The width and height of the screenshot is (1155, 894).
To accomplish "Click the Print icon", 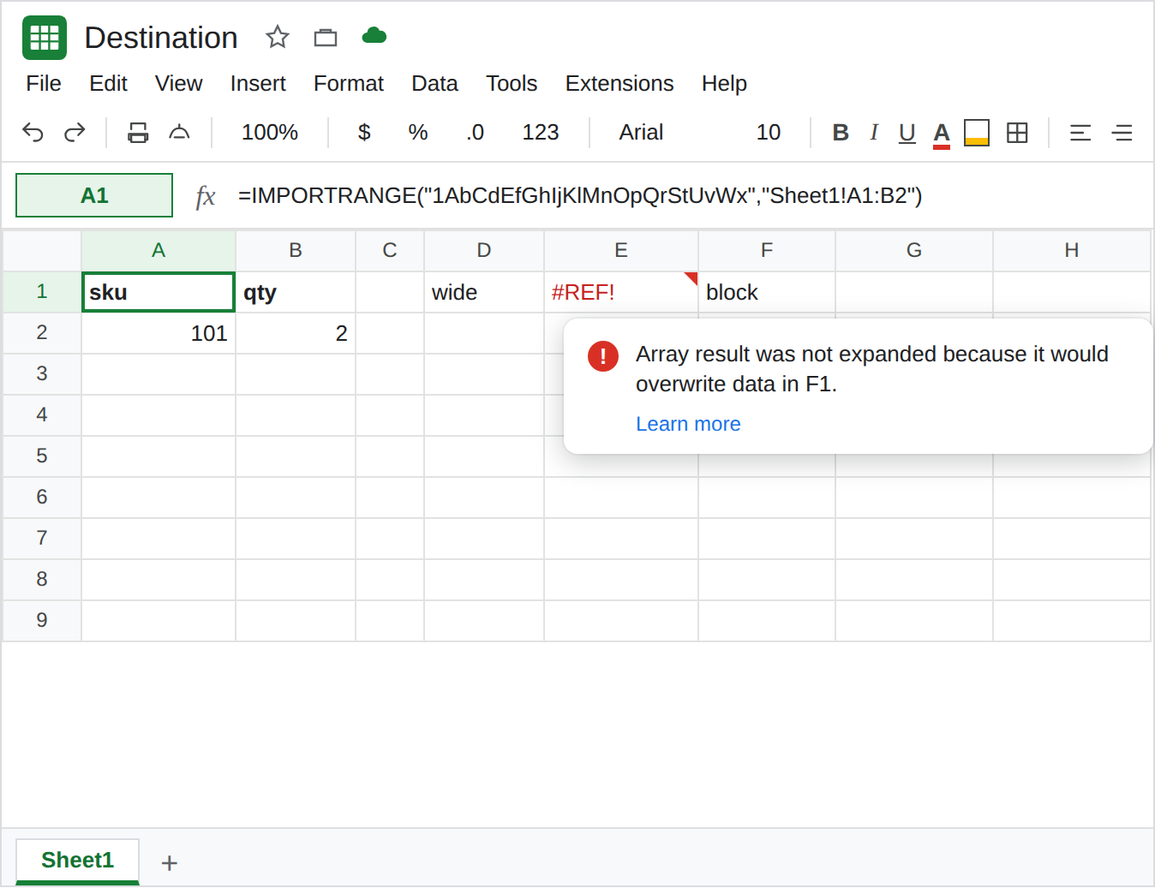I will [x=138, y=132].
